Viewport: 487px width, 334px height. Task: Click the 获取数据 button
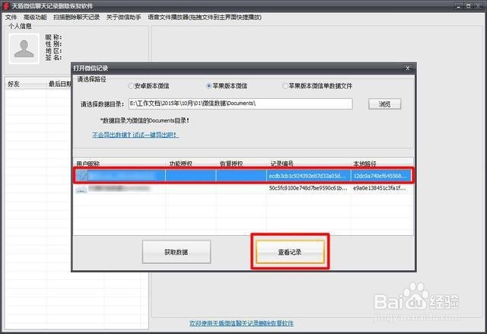click(x=176, y=252)
